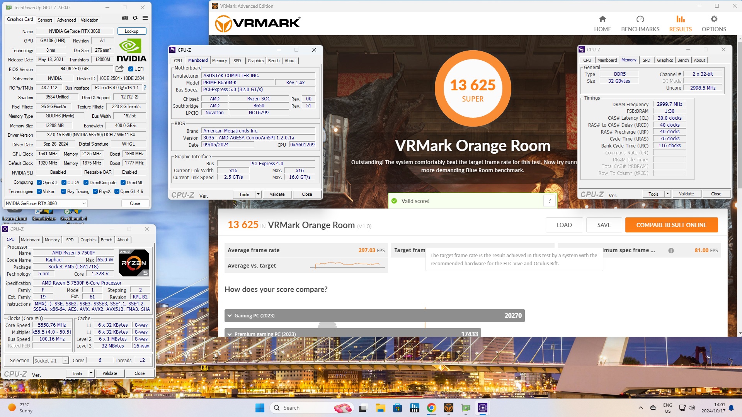Click the CPU-Z taskbar icon

[482, 408]
